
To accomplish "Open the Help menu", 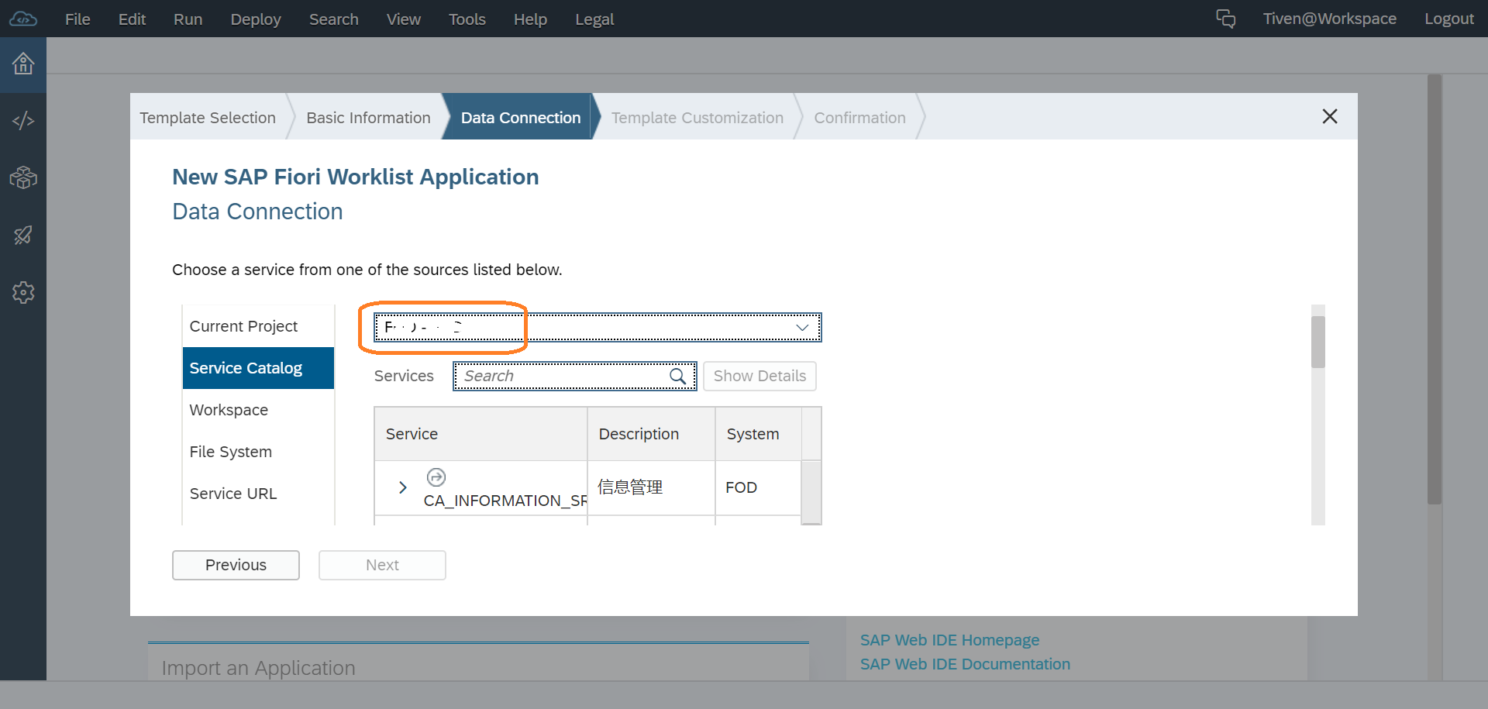I will click(x=530, y=19).
